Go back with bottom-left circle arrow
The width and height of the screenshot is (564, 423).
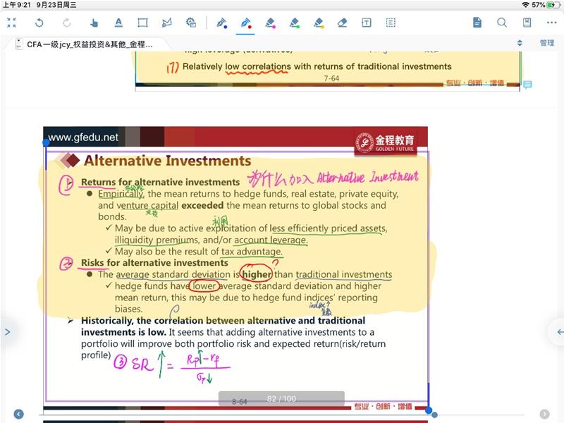click(19, 414)
